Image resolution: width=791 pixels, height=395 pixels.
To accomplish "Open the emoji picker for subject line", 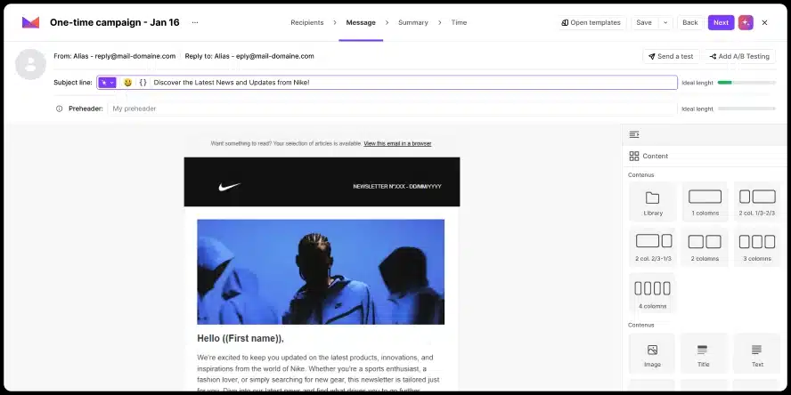I will point(127,83).
